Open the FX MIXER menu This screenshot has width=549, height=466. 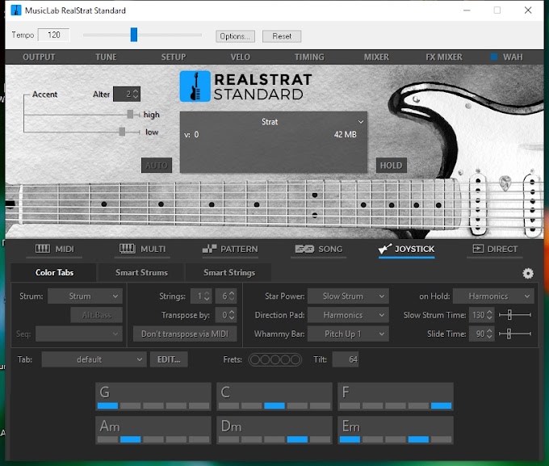pyautogui.click(x=444, y=57)
